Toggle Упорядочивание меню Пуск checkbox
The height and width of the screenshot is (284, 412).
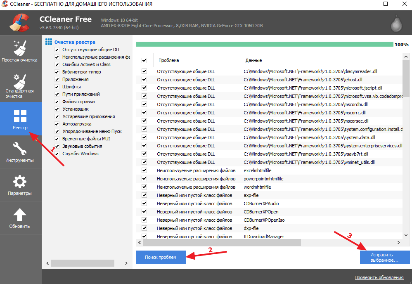[57, 131]
